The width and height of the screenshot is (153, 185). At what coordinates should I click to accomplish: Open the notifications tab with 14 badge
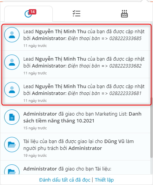pos(28,14)
